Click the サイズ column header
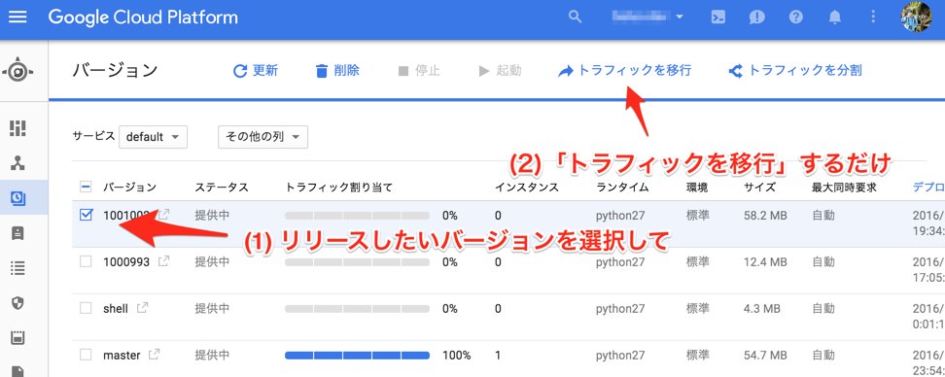The height and width of the screenshot is (377, 945). click(759, 188)
